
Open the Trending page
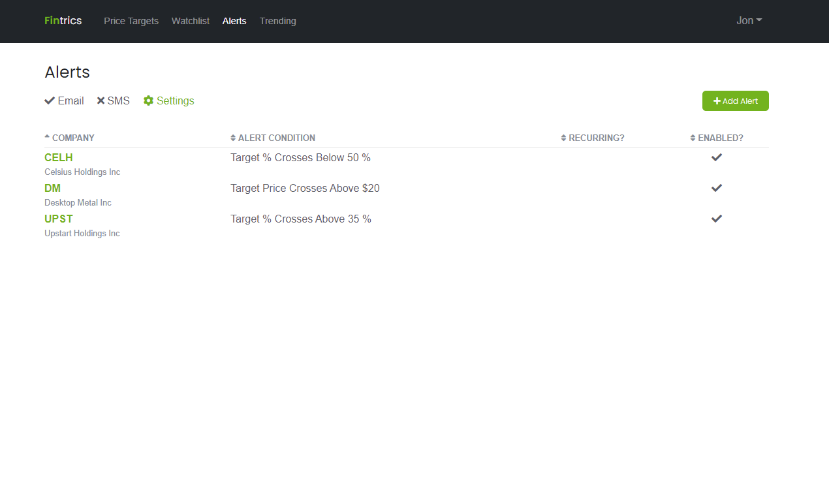click(277, 21)
